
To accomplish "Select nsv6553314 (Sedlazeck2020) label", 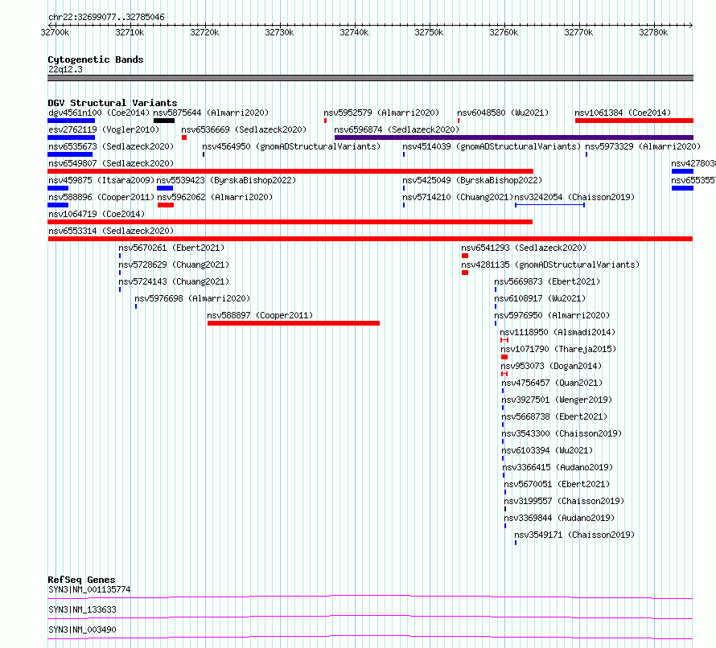I will pos(111,231).
